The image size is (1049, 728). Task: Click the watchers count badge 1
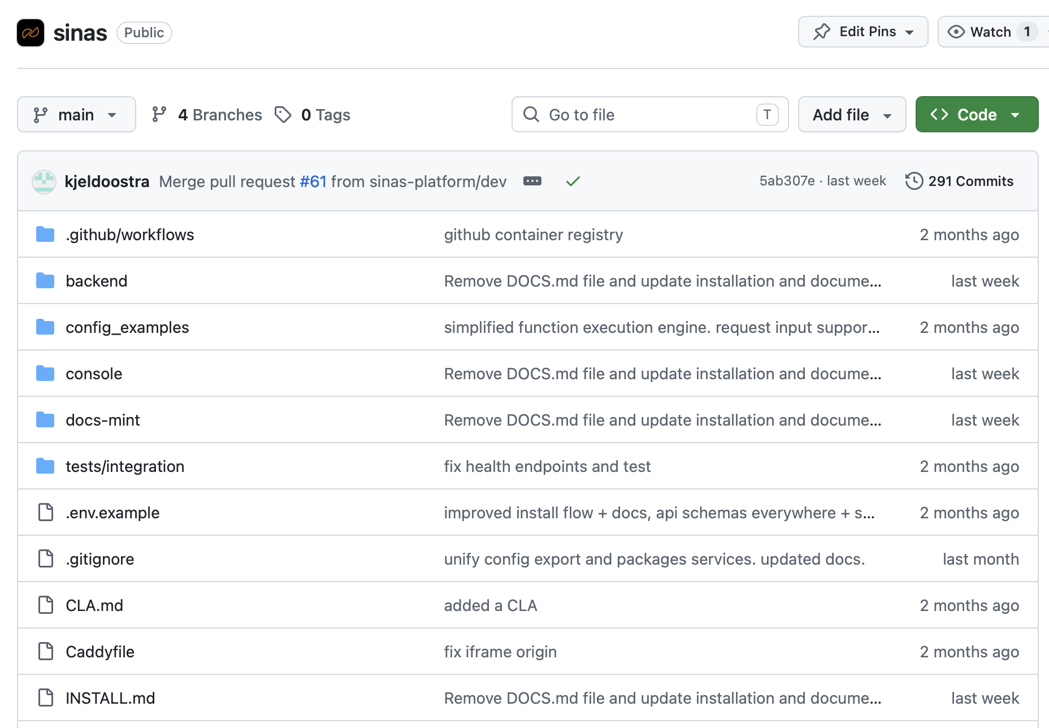[1027, 32]
